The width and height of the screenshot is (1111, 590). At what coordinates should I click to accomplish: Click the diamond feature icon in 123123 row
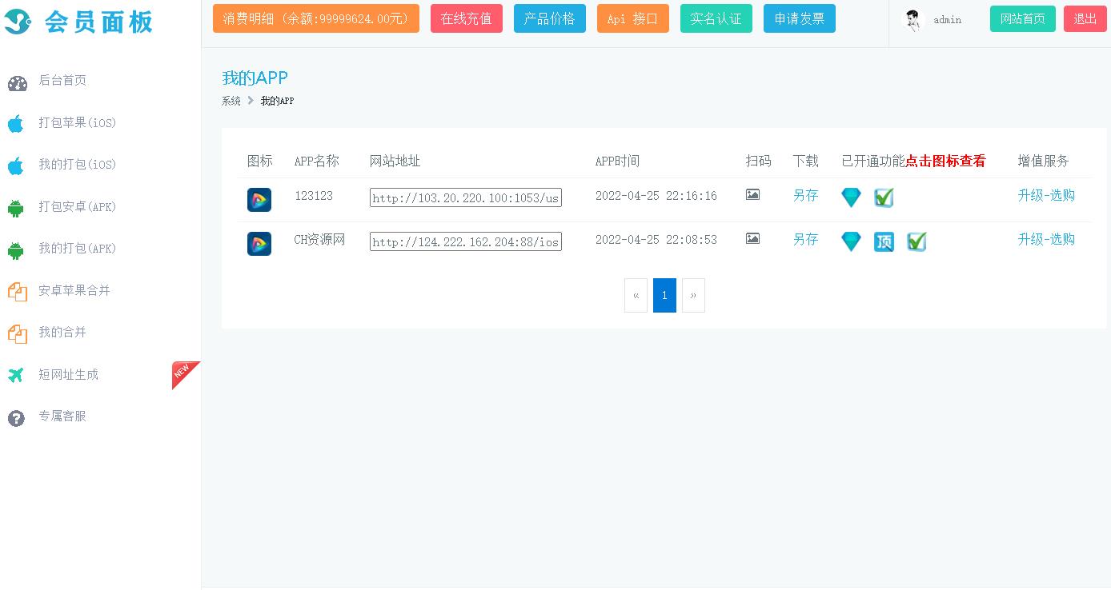coord(851,197)
